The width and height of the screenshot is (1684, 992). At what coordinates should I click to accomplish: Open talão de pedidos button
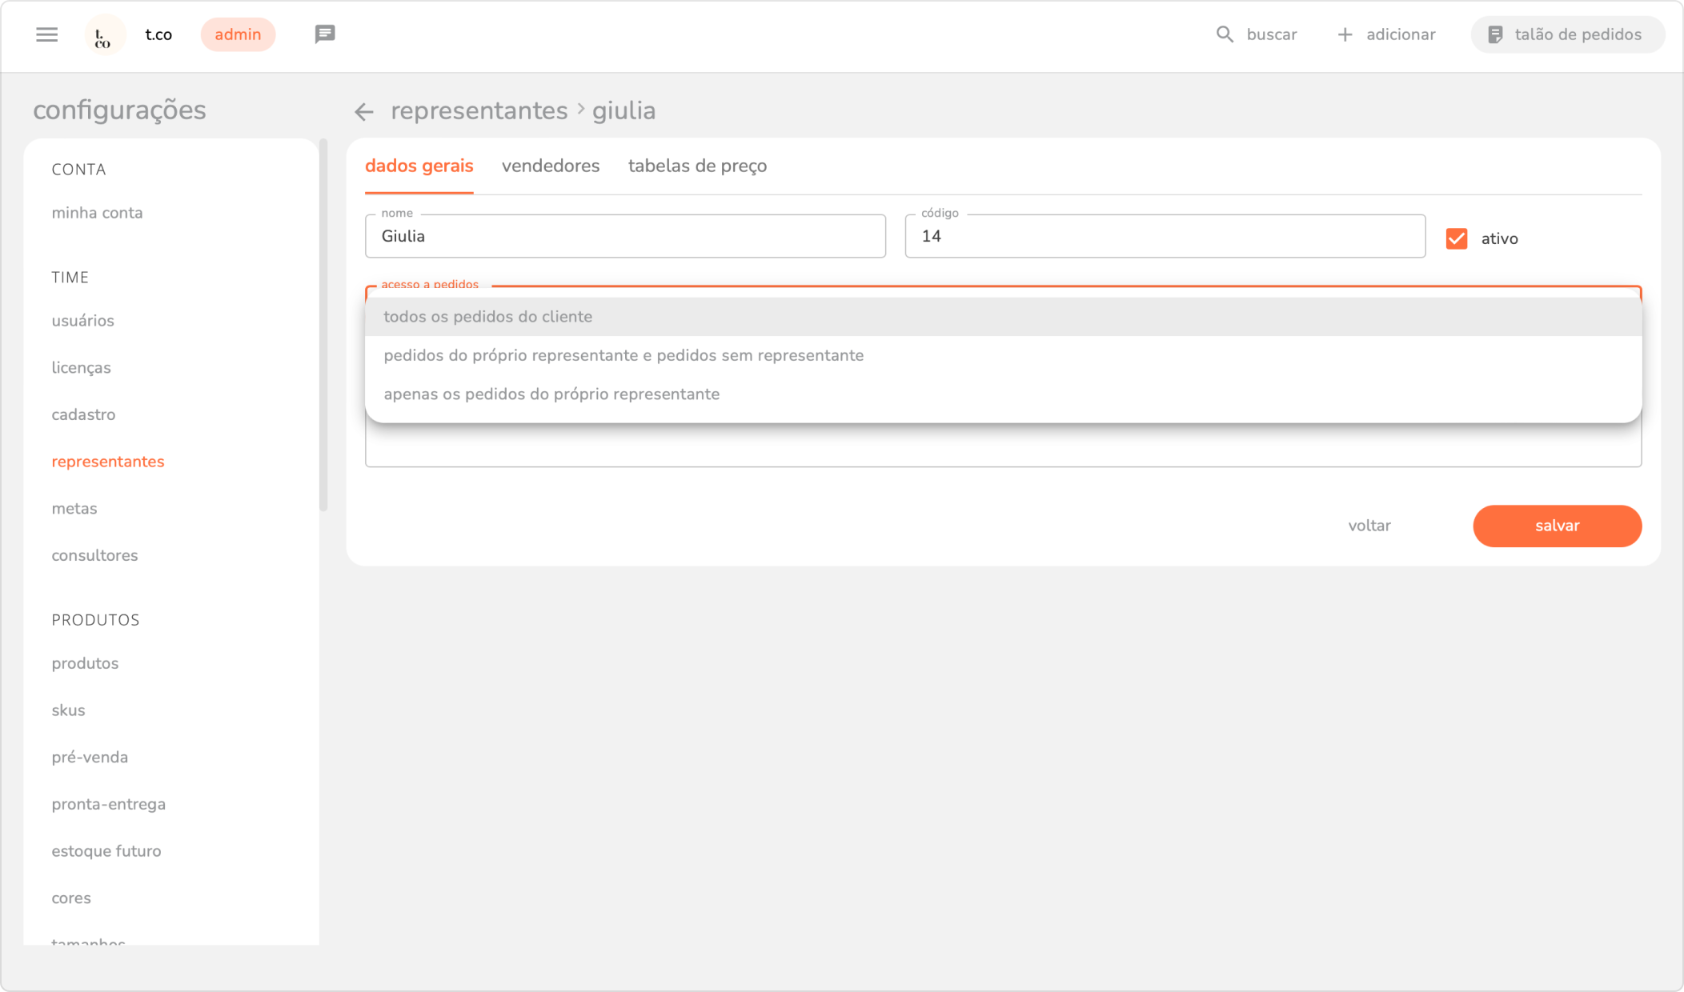coord(1567,34)
